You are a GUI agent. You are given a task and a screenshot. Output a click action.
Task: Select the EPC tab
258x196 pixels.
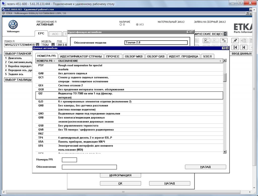(41, 33)
